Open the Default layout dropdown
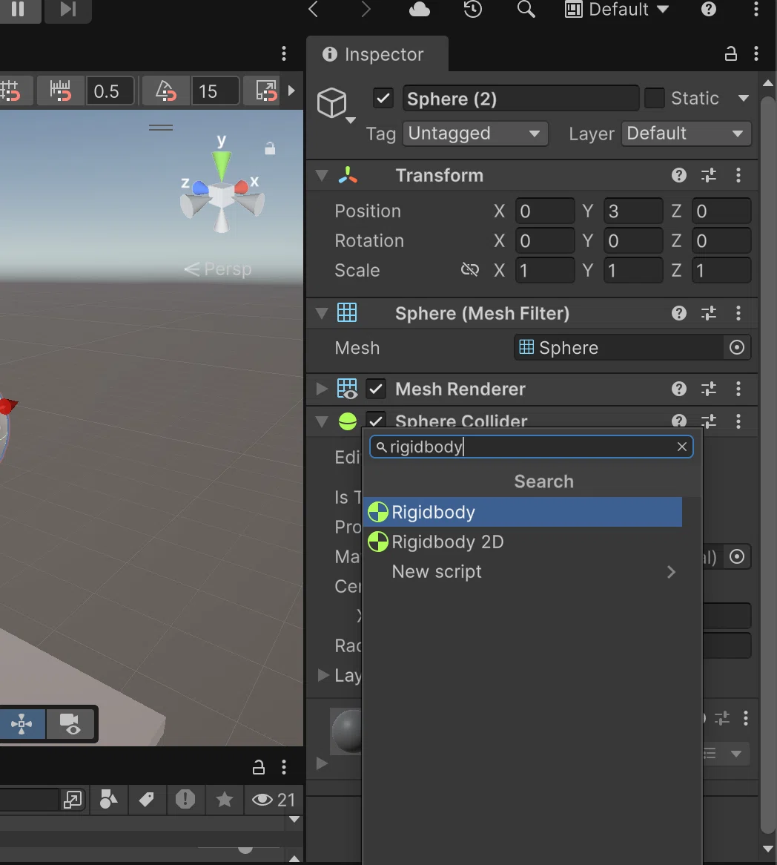Viewport: 777px width, 865px height. (617, 10)
